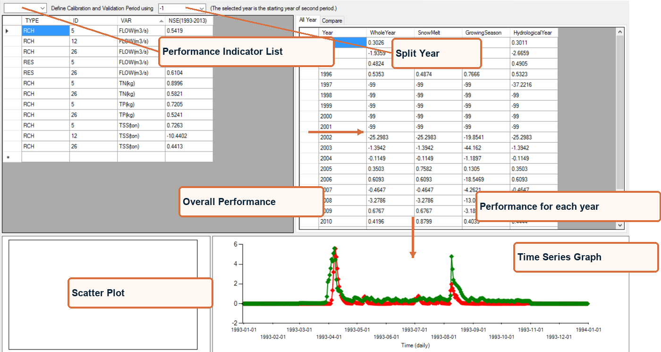Select the 2002 year cell
661x352 pixels.
tap(343, 137)
